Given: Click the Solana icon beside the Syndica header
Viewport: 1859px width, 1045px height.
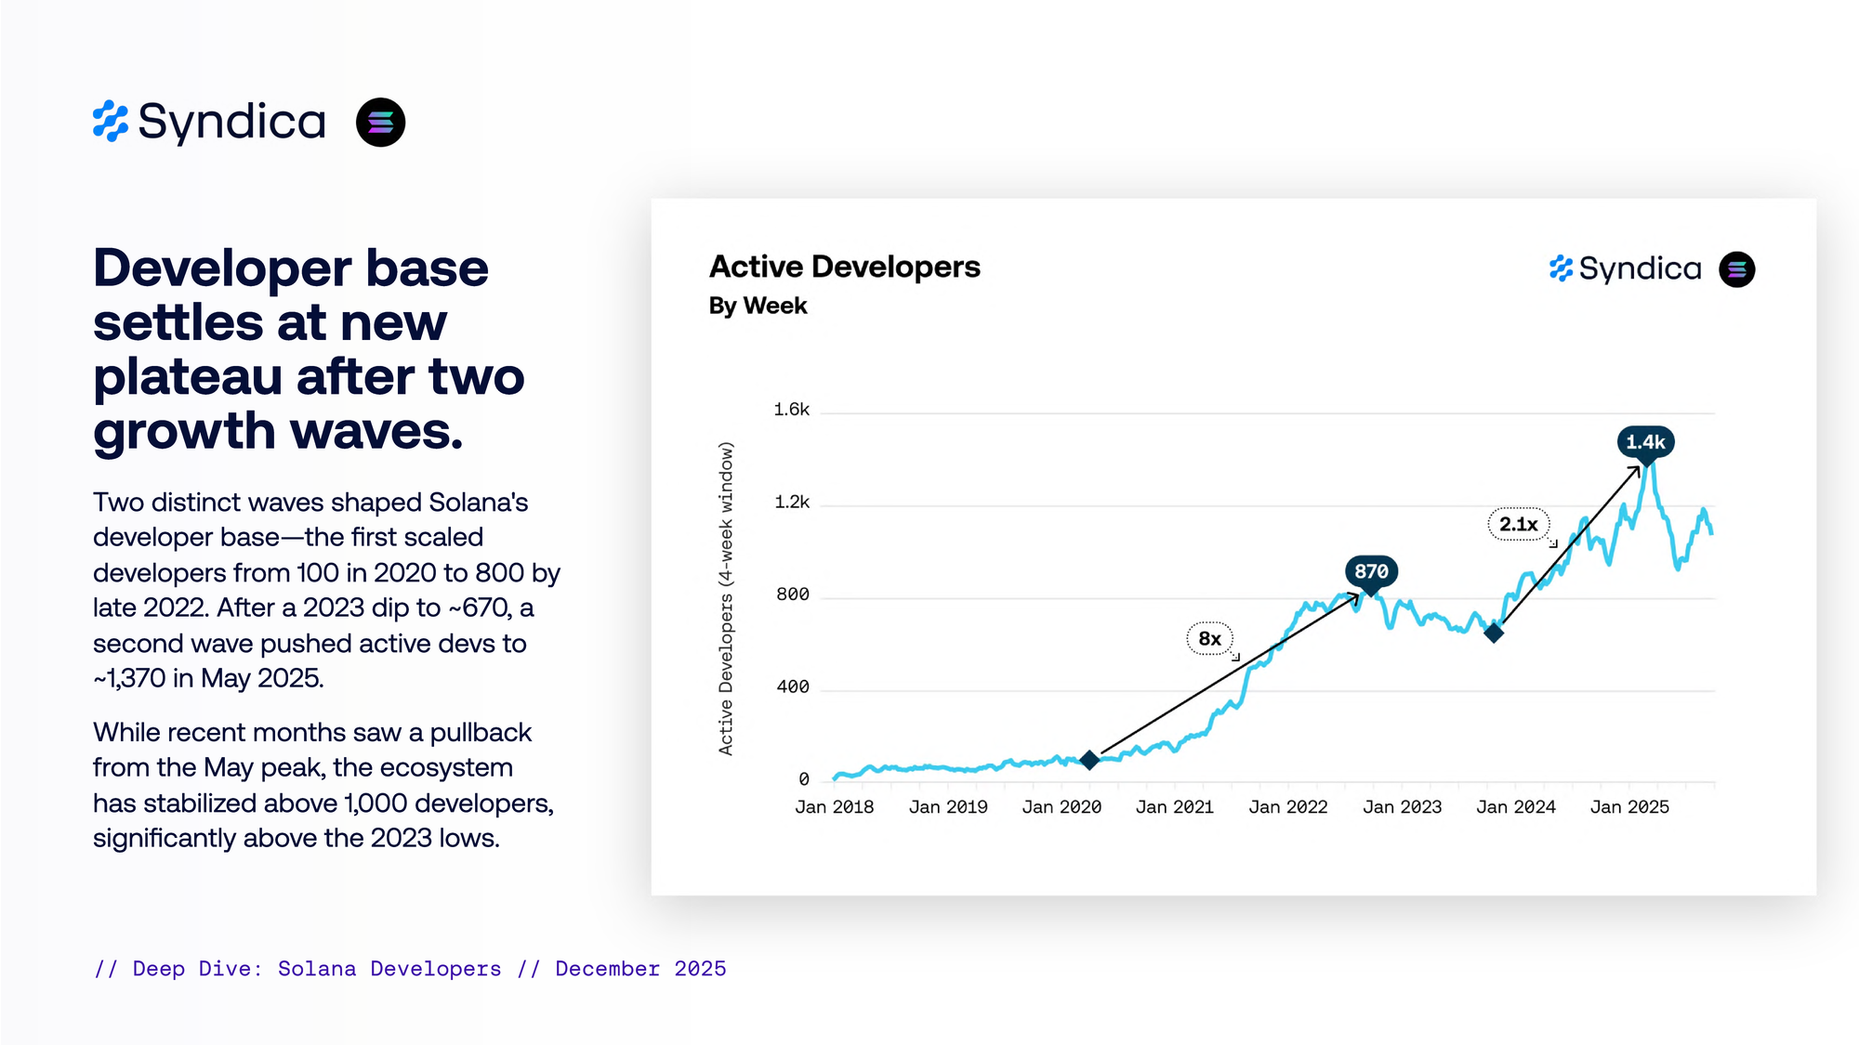Looking at the screenshot, I should pos(380,122).
